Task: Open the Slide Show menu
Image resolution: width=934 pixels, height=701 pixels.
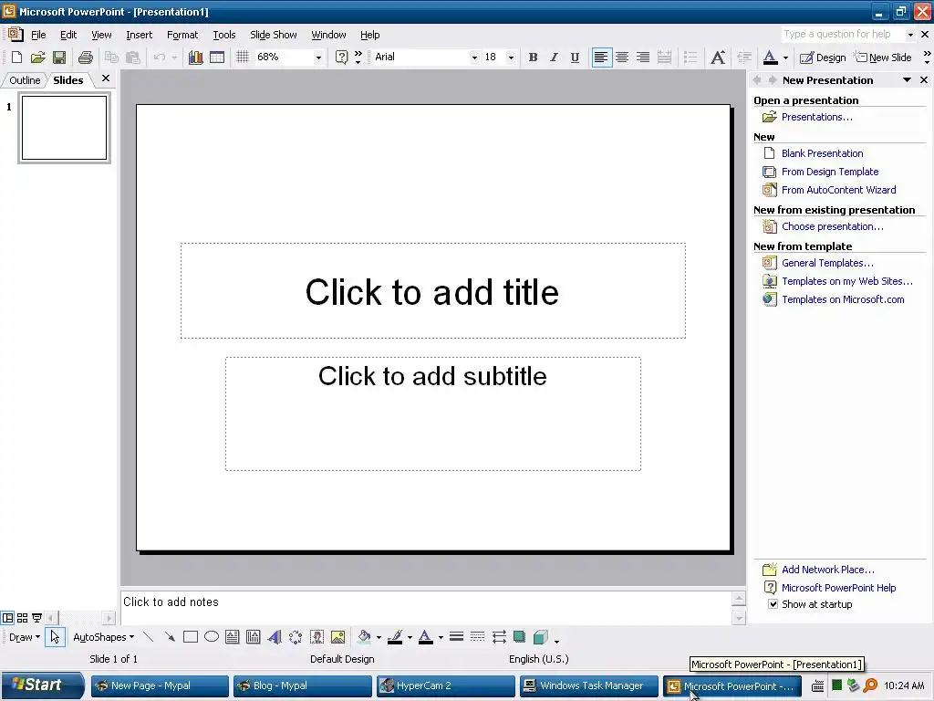Action: coord(274,35)
